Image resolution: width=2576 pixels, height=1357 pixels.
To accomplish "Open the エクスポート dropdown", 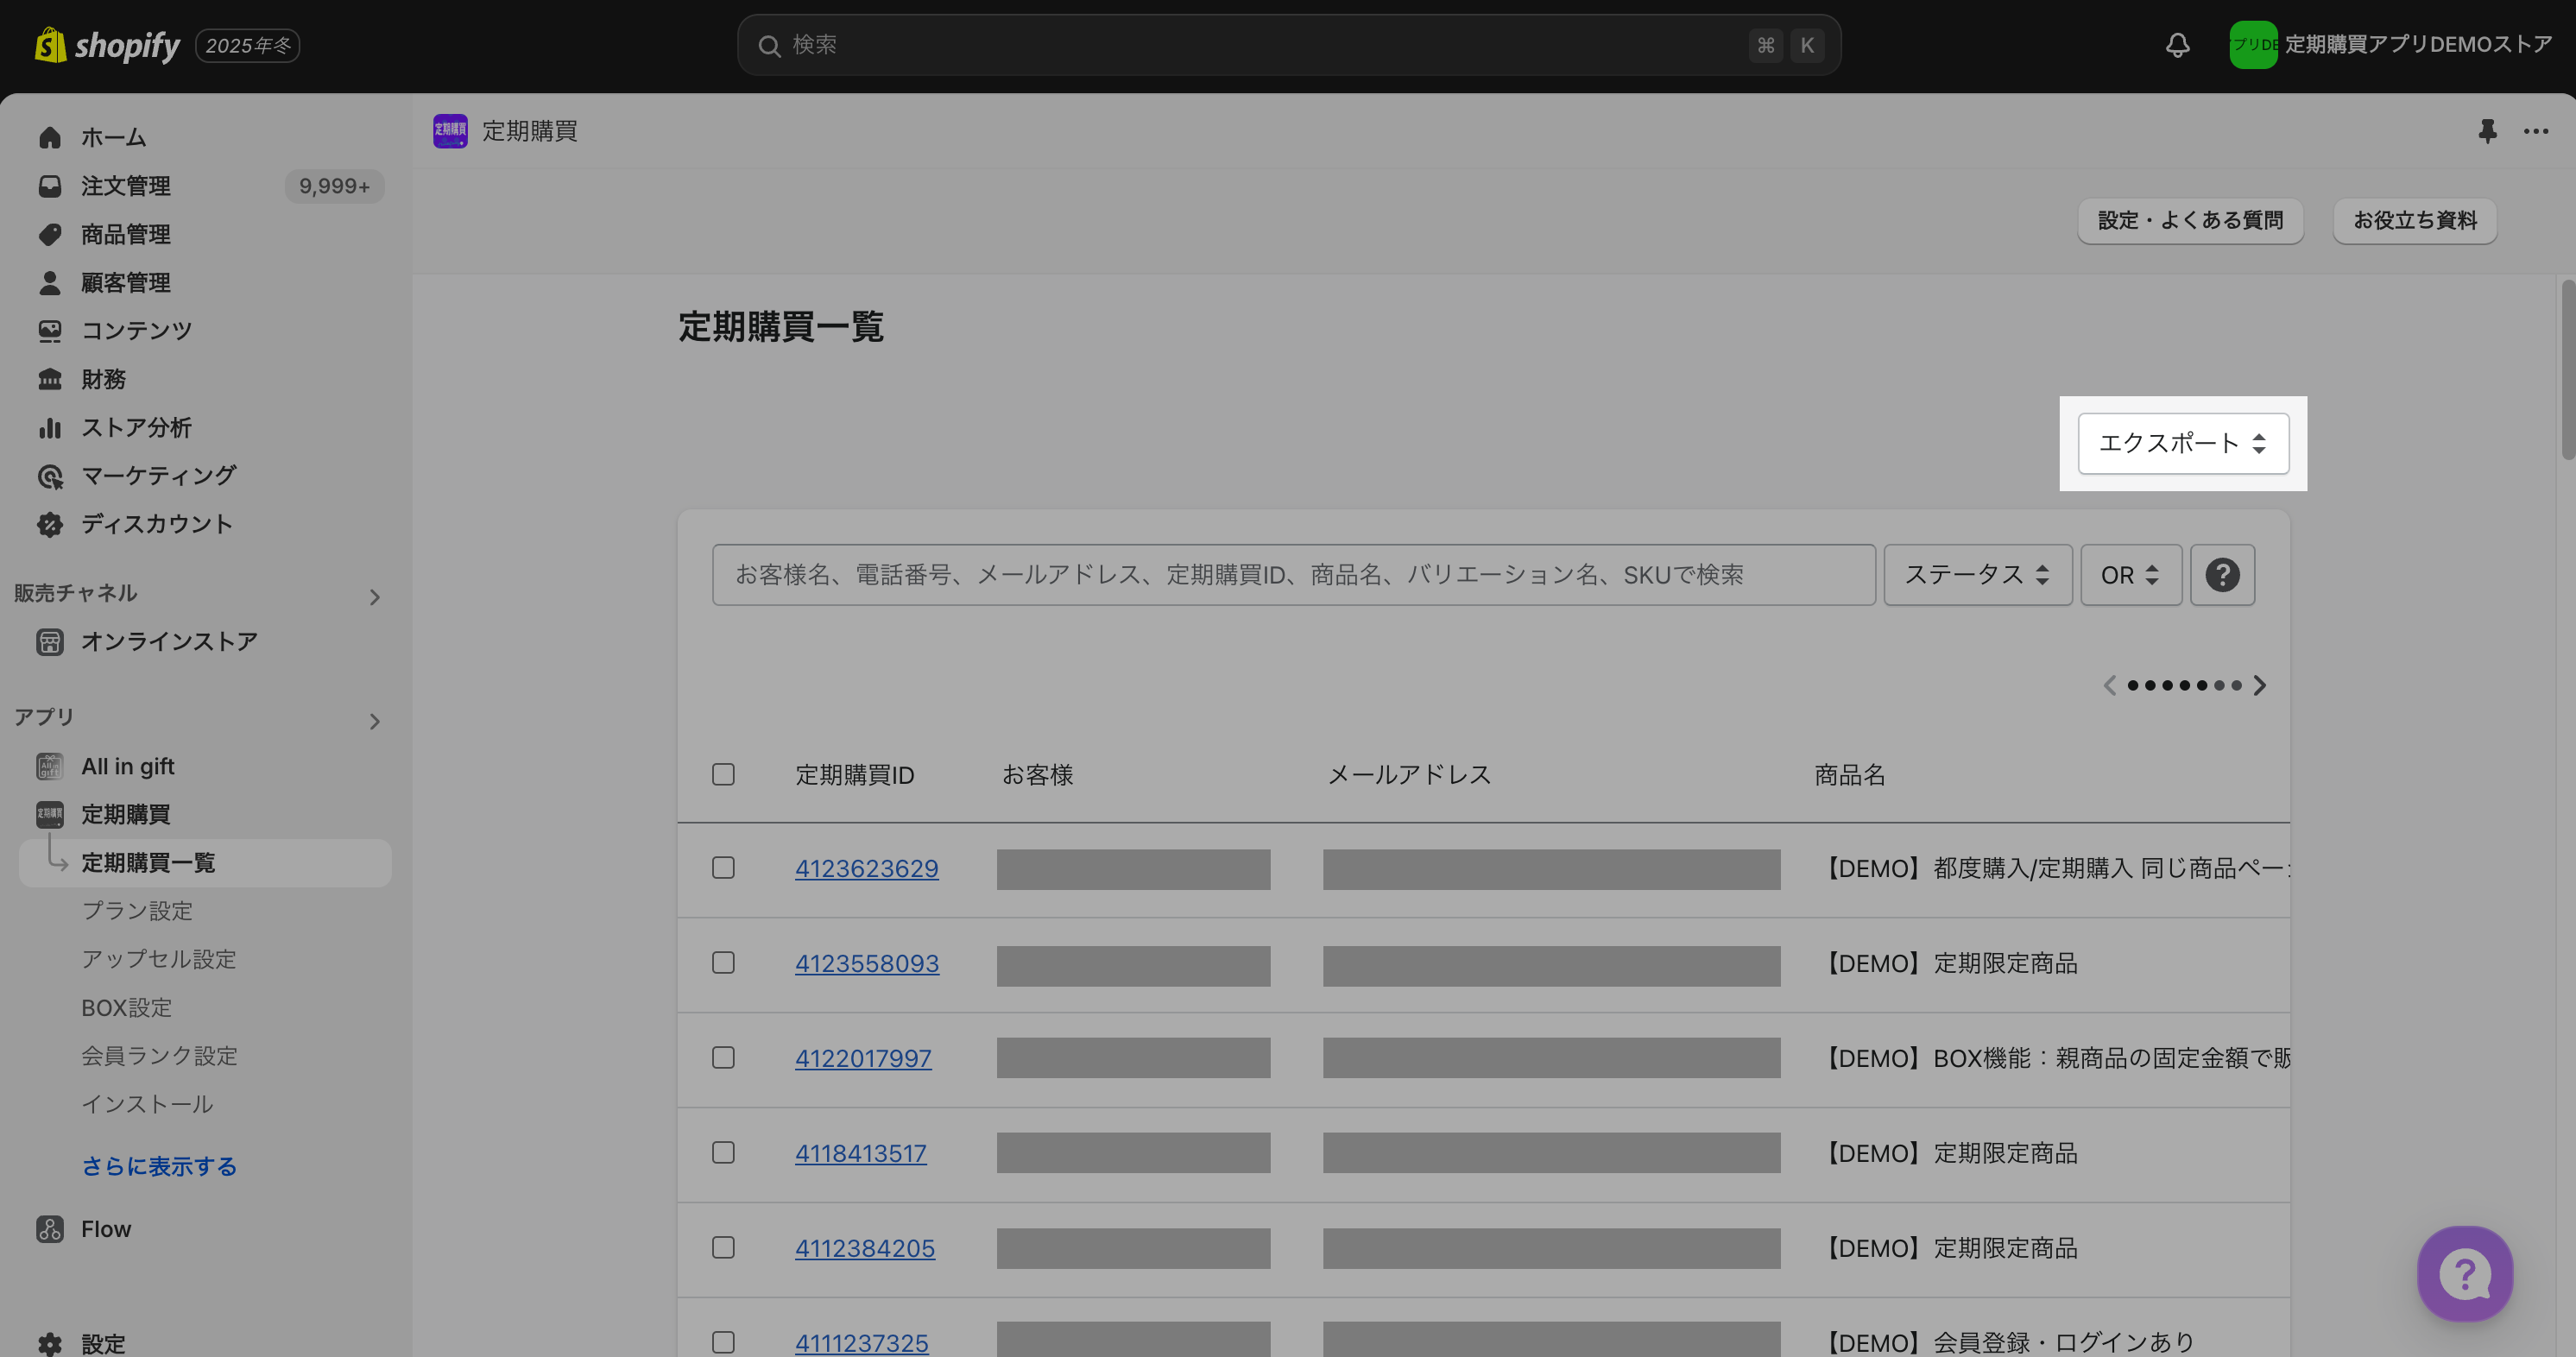I will point(2182,443).
